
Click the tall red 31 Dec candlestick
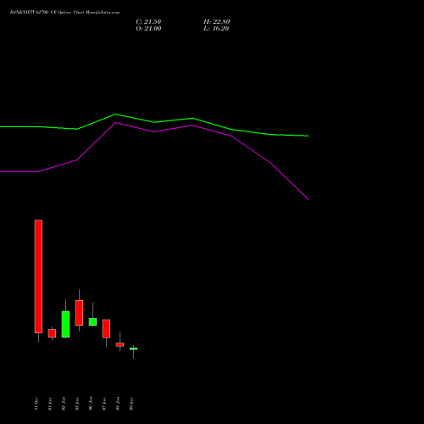[38, 276]
